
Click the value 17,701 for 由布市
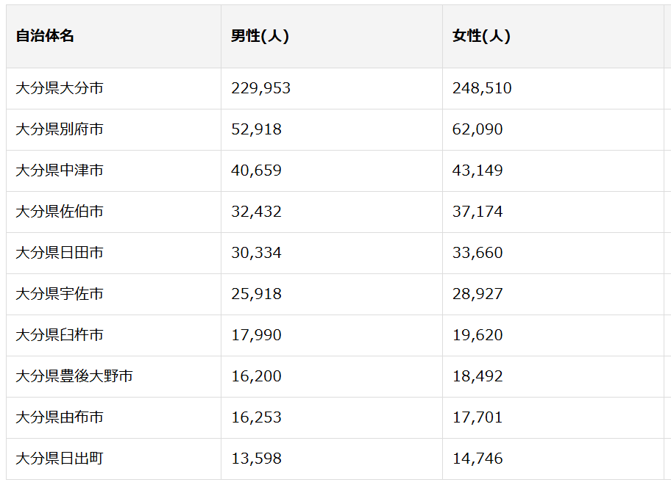click(477, 418)
